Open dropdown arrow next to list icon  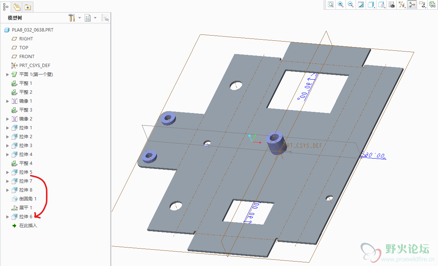click(95, 18)
